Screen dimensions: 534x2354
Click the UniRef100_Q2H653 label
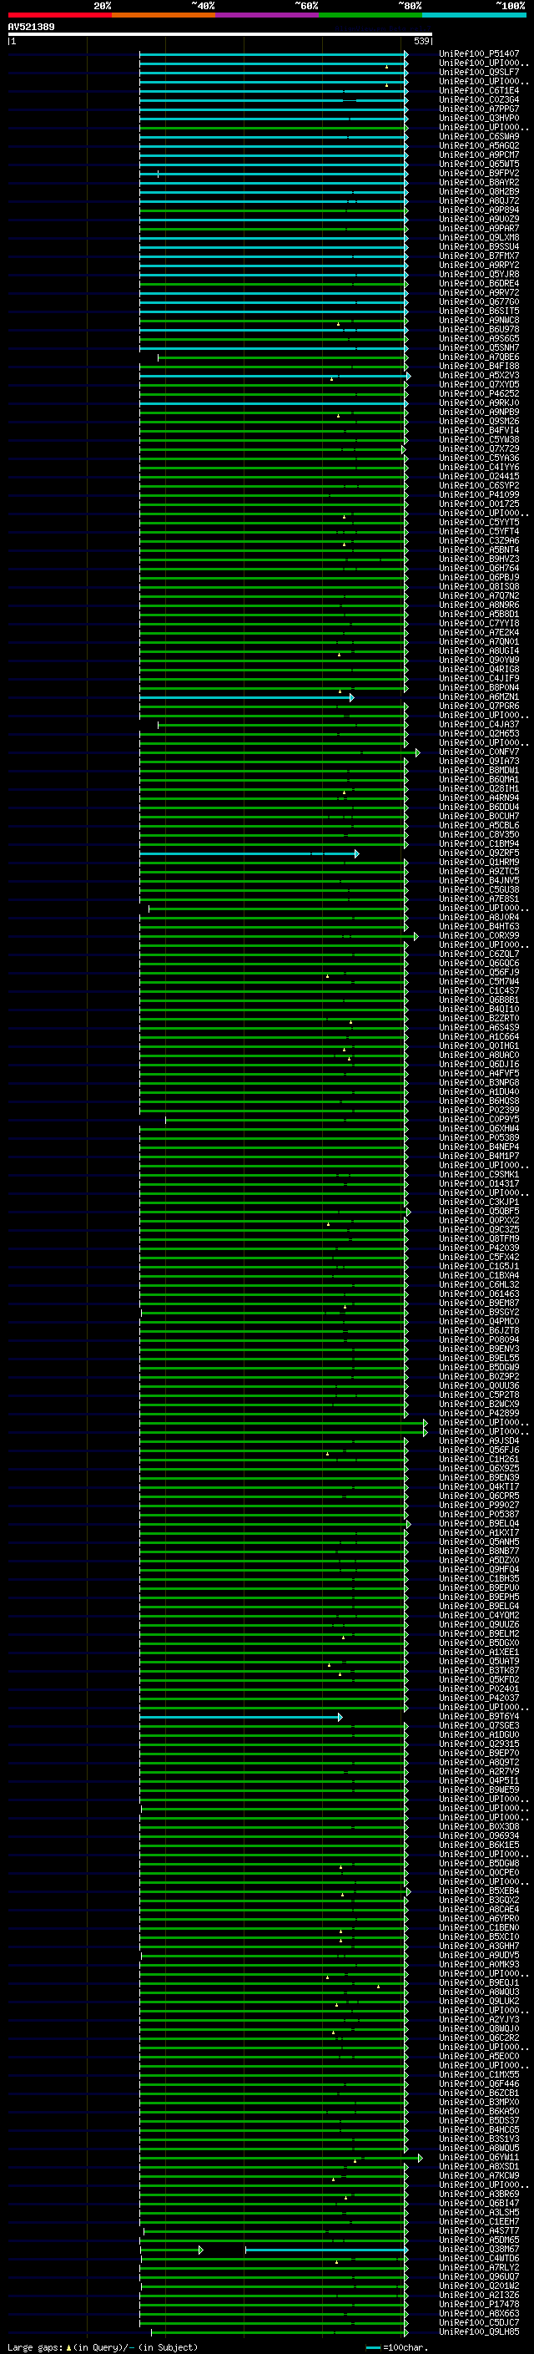(x=479, y=733)
